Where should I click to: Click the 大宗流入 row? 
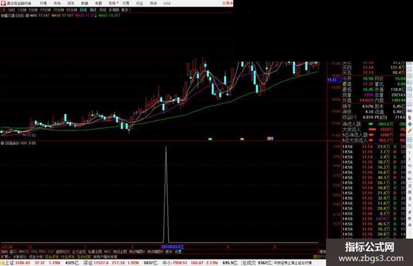tap(374, 130)
